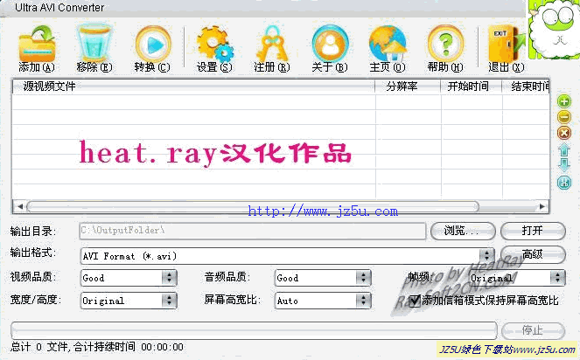Move item up with up arrow icon
This screenshot has height=360, width=580.
pos(564,150)
